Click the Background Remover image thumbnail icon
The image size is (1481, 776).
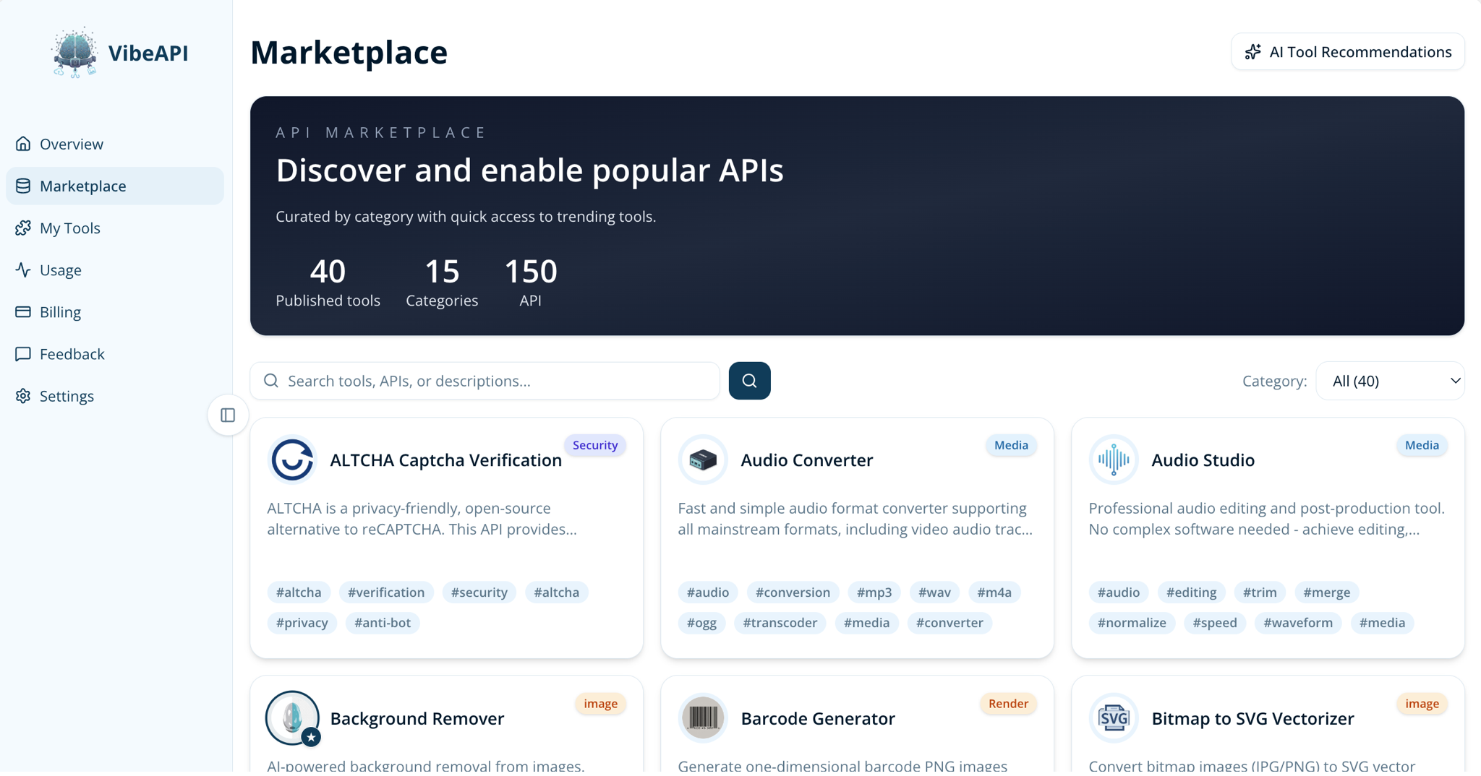pyautogui.click(x=292, y=717)
